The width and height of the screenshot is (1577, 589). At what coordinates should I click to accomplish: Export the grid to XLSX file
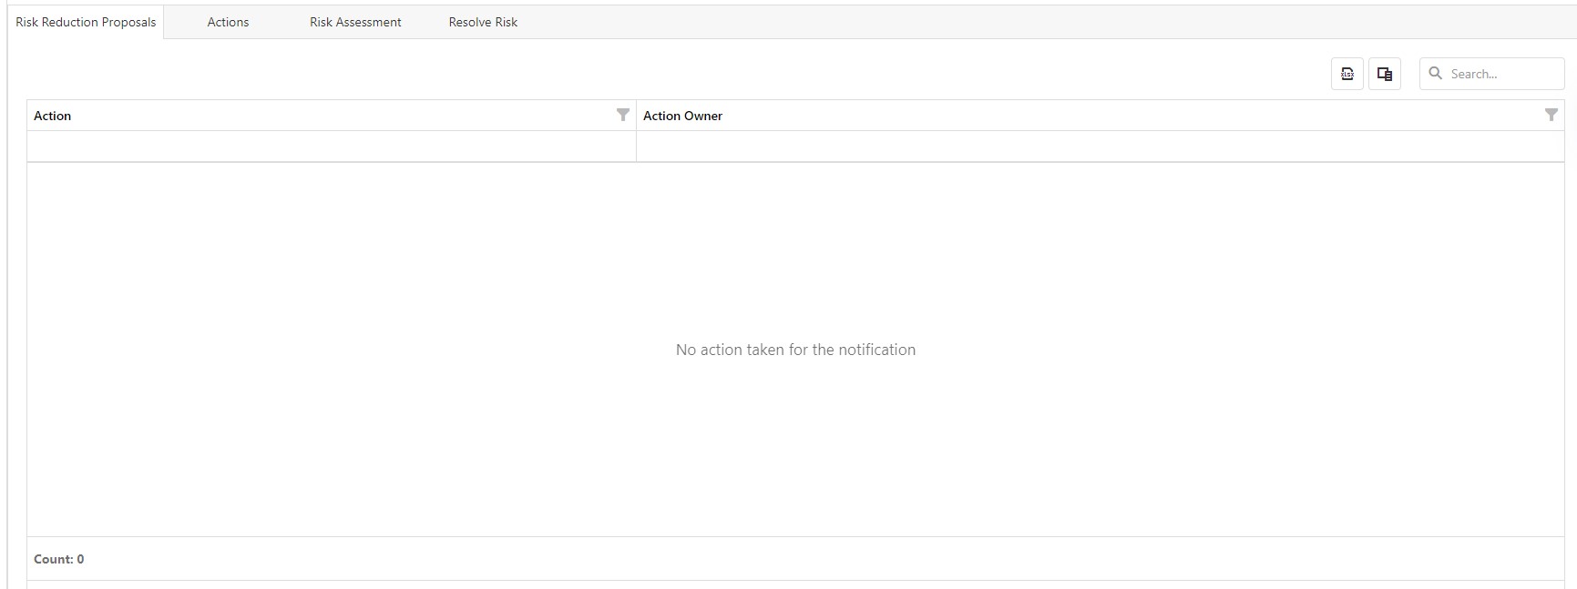click(x=1347, y=74)
